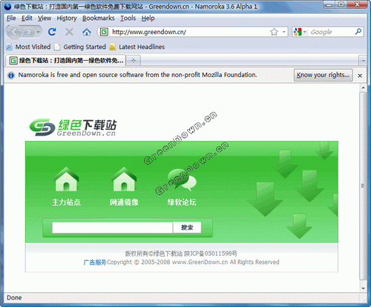Open the 网通镜像 house icon
The height and width of the screenshot is (307, 371).
[x=124, y=179]
